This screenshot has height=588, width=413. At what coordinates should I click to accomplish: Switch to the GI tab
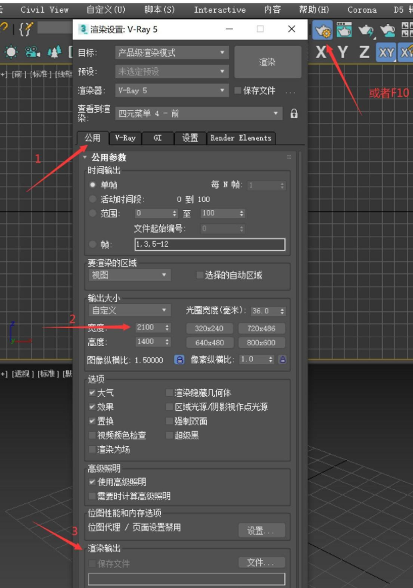pyautogui.click(x=157, y=138)
